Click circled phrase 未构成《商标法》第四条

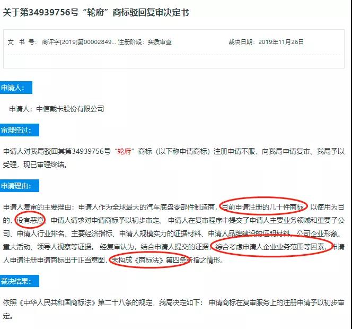click(x=149, y=260)
